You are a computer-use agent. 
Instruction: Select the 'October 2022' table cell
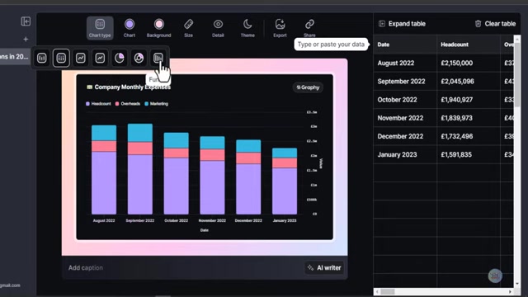coord(405,100)
